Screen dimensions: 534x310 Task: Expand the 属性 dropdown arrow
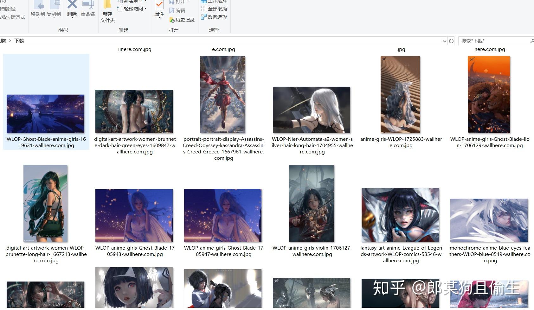click(x=159, y=18)
